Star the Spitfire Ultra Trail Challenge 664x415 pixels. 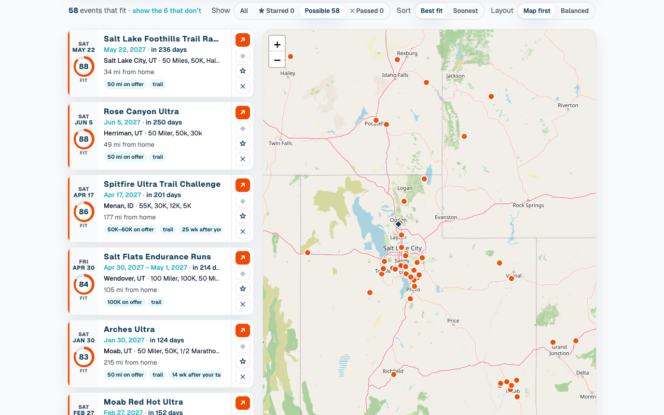pos(243,216)
